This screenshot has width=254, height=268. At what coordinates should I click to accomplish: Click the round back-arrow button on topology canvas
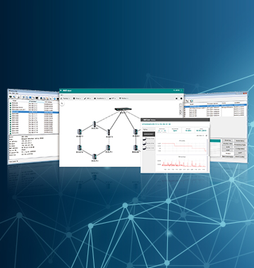click(62, 104)
